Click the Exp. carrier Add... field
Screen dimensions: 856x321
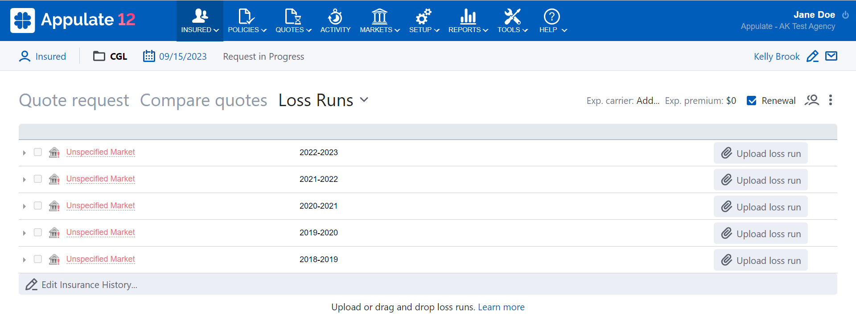coord(648,101)
